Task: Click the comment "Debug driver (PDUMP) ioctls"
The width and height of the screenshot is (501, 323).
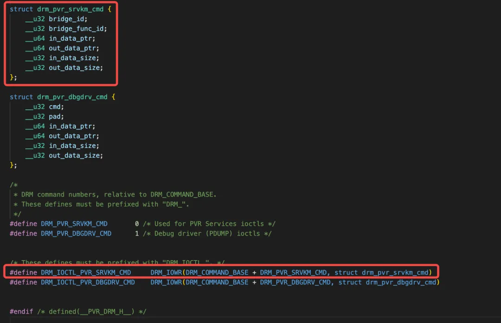Action: [x=207, y=234]
